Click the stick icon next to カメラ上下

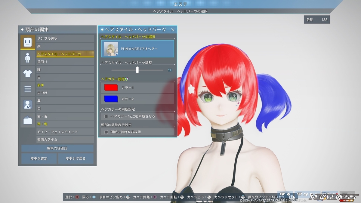point(209,197)
